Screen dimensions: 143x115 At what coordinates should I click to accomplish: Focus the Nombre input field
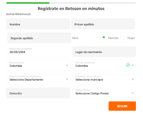(x=38, y=24)
